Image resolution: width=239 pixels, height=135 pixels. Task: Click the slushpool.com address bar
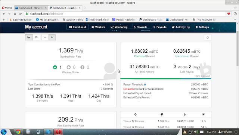(125, 14)
